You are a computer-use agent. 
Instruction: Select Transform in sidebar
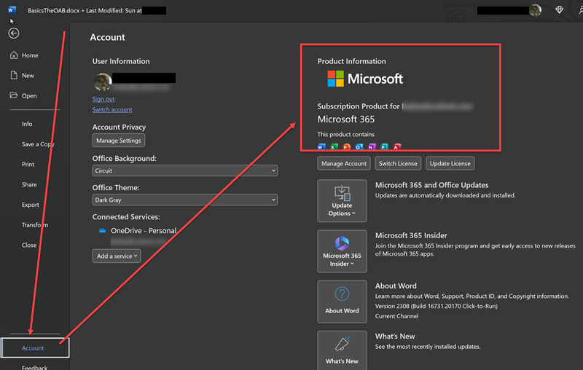tap(34, 225)
